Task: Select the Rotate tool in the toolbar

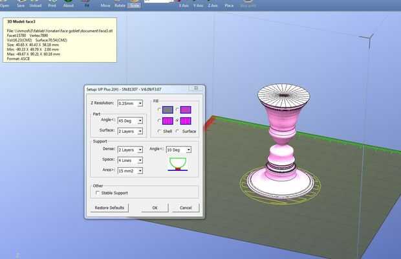Action: pyautogui.click(x=120, y=4)
